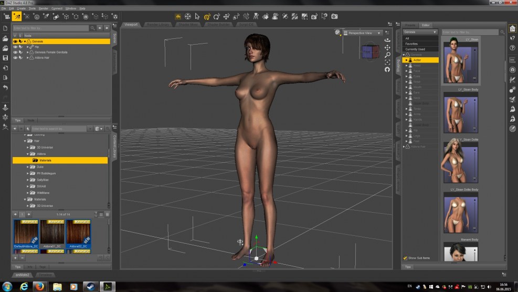518x292 pixels.
Task: Select the highlighted Create New Spotlight tool
Action: [16, 16]
